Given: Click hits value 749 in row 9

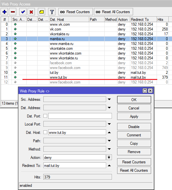Looking at the screenshot, I should (165, 68).
